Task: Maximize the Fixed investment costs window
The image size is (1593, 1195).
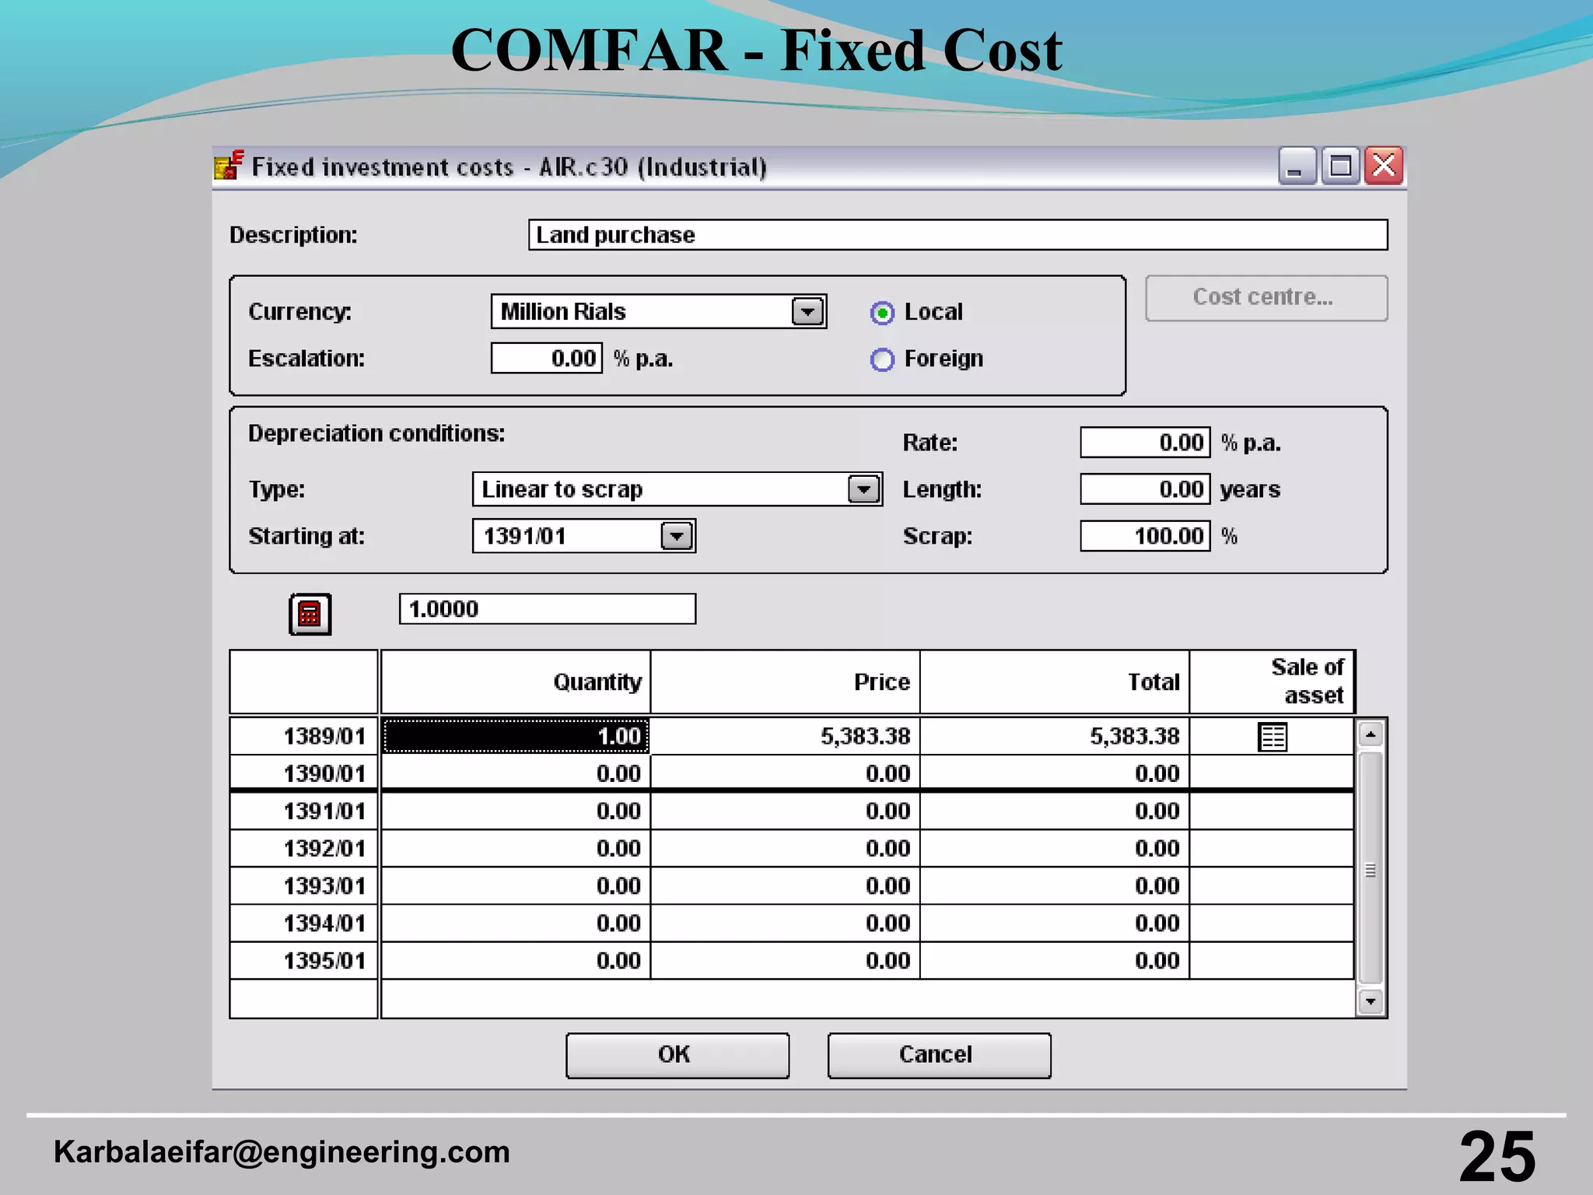Action: [1340, 166]
